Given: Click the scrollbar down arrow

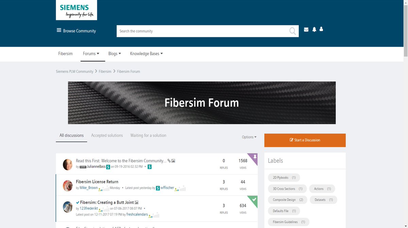Looking at the screenshot, I should click(x=405, y=226).
